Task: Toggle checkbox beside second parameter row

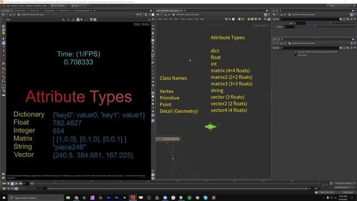Action: (x=276, y=27)
